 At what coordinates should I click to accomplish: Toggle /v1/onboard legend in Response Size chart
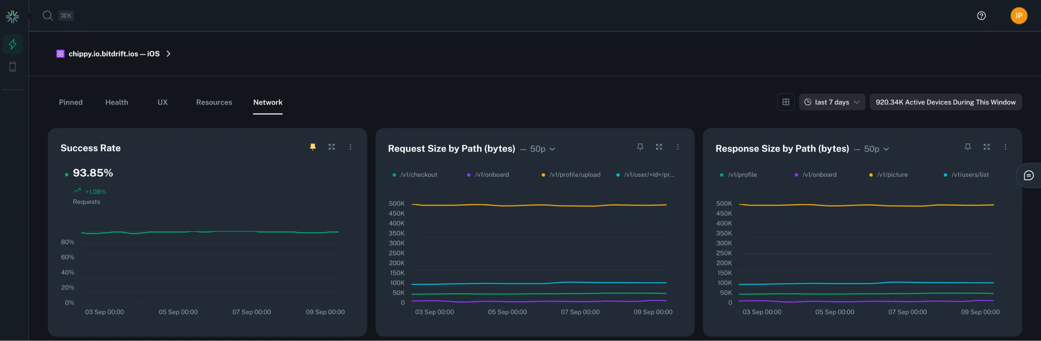tap(815, 175)
